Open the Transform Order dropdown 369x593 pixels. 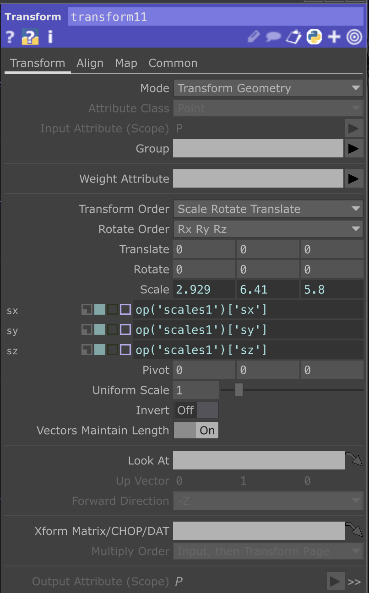pyautogui.click(x=268, y=209)
